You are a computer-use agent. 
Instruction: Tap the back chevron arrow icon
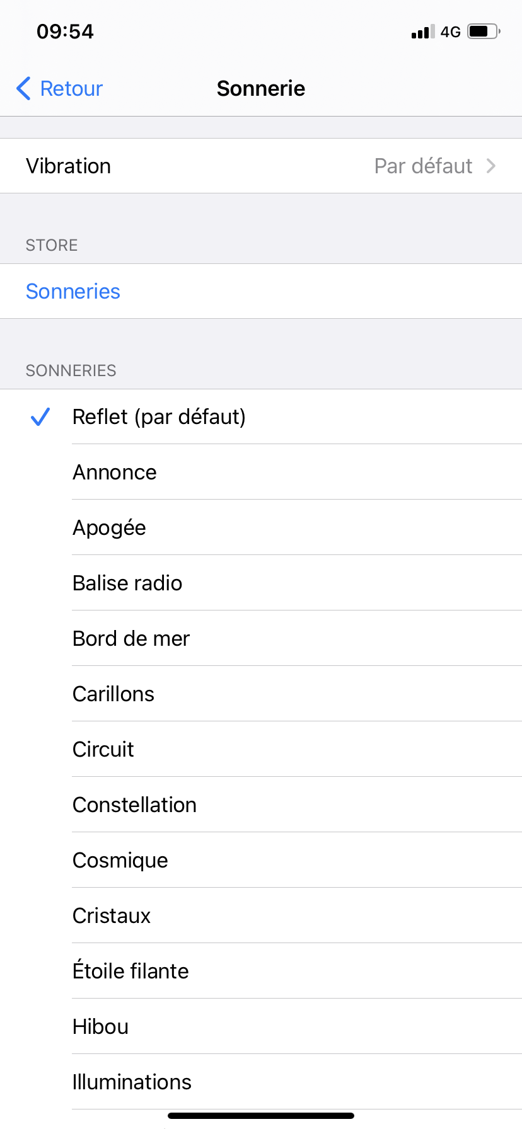[23, 89]
